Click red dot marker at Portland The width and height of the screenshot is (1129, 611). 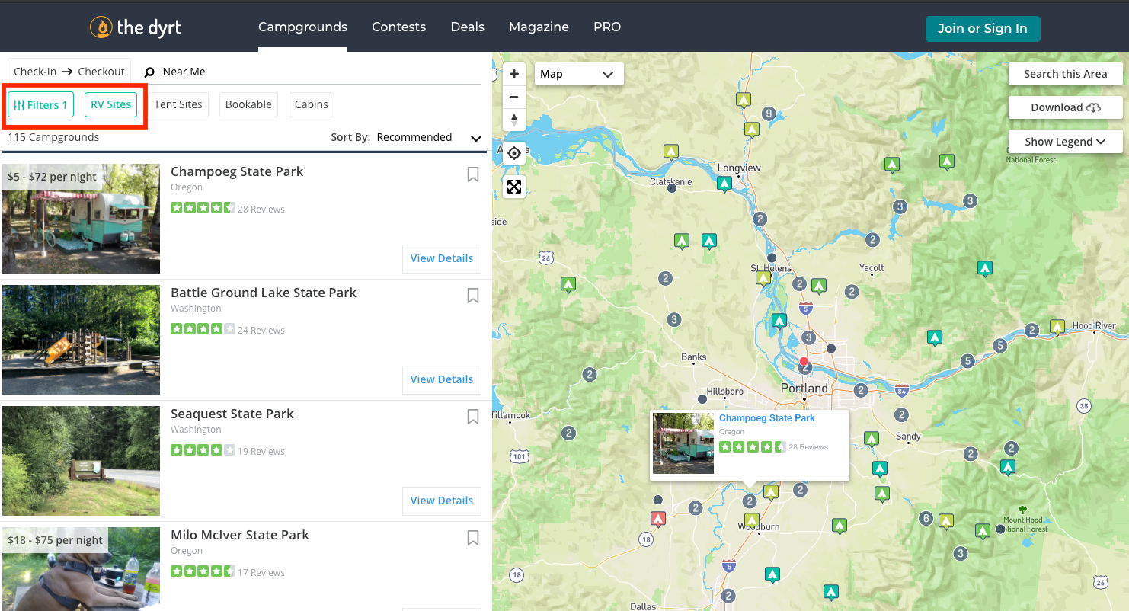click(804, 361)
